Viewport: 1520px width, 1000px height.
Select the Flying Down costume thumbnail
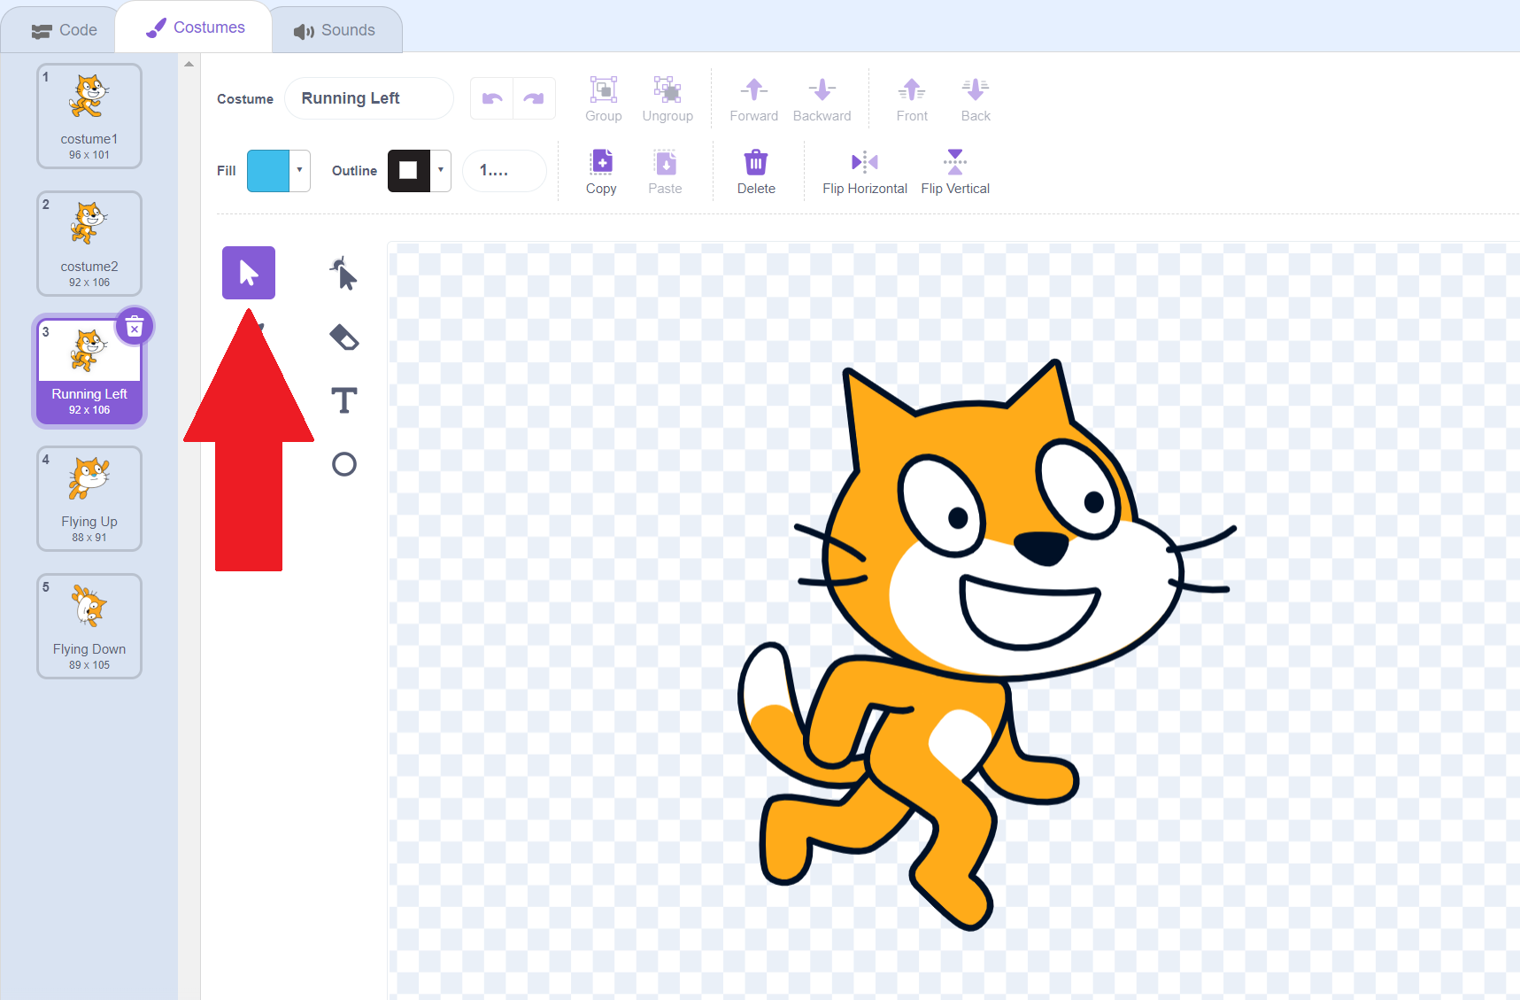point(89,626)
